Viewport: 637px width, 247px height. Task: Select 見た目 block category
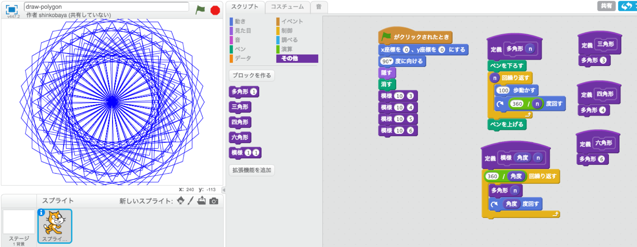point(243,31)
